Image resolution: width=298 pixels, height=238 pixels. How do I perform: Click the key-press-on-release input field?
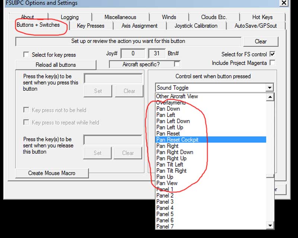[113, 140]
